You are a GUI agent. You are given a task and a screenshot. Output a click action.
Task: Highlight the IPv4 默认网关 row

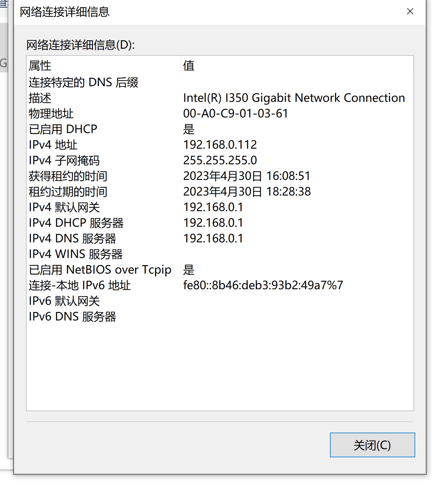point(64,207)
